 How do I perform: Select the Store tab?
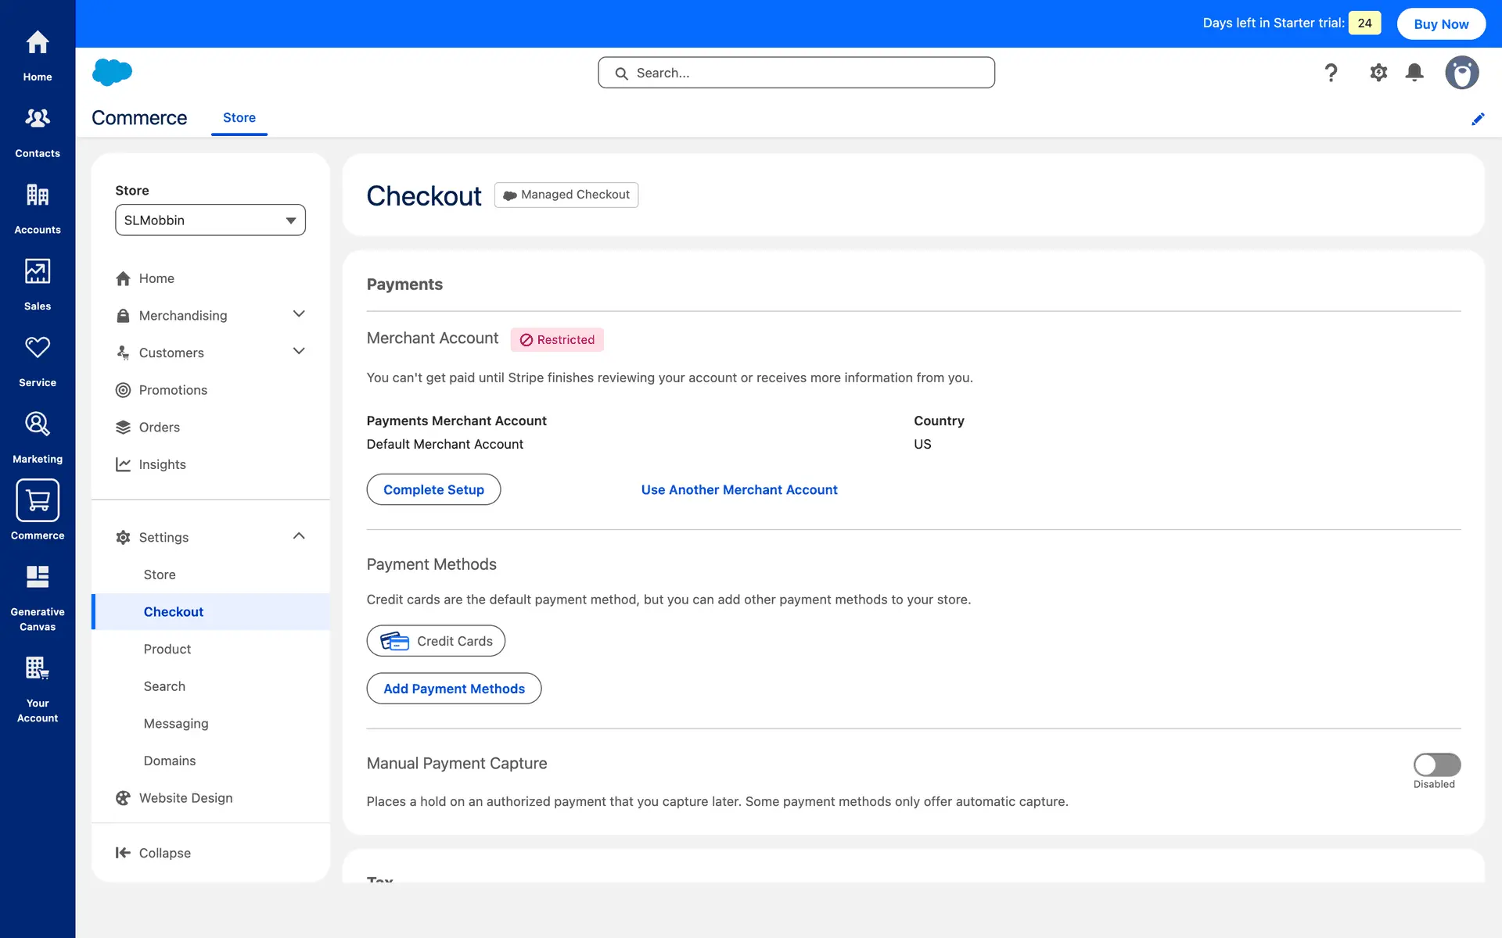239,118
